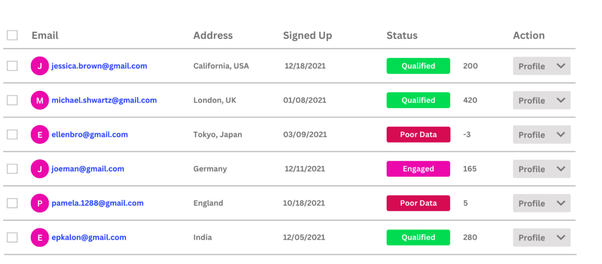Click the Status column header
The width and height of the screenshot is (602, 264).
402,35
